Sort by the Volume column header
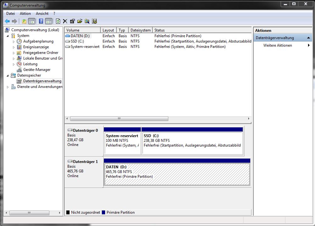 point(82,30)
